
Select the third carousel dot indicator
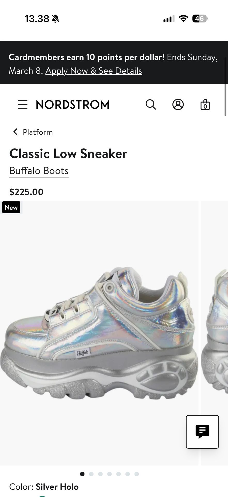(100, 474)
